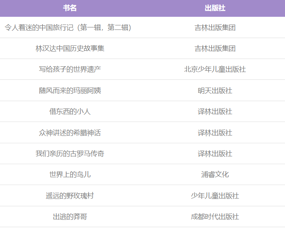Click 译林出版社 in the 我们亲历的古罗马传奇 row
This screenshot has height=228, width=285.
215,154
